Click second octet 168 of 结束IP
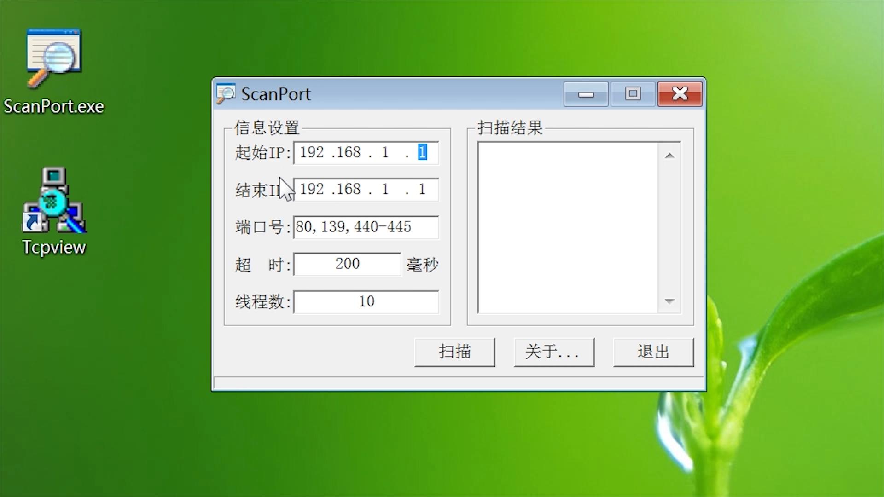Image resolution: width=884 pixels, height=497 pixels. click(349, 189)
